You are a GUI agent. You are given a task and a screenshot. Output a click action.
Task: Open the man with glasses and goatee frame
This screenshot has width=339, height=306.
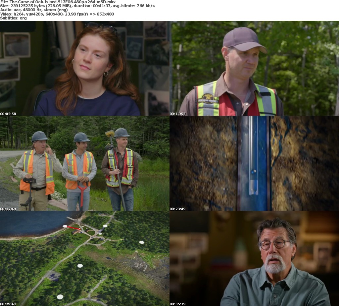[254, 258]
